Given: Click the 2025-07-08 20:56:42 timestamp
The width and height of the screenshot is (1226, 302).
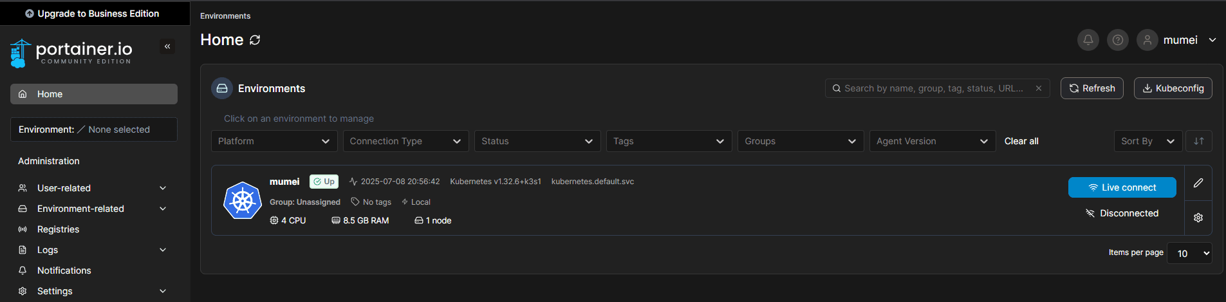Looking at the screenshot, I should tap(400, 182).
